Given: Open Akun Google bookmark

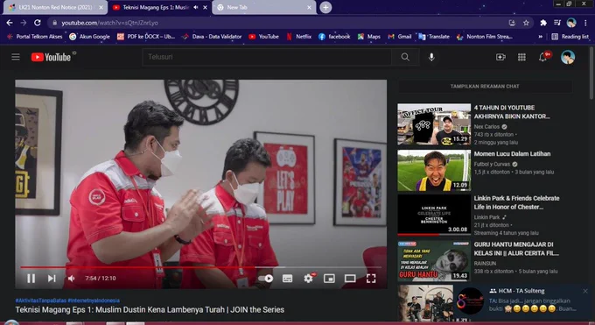Looking at the screenshot, I should pos(89,37).
